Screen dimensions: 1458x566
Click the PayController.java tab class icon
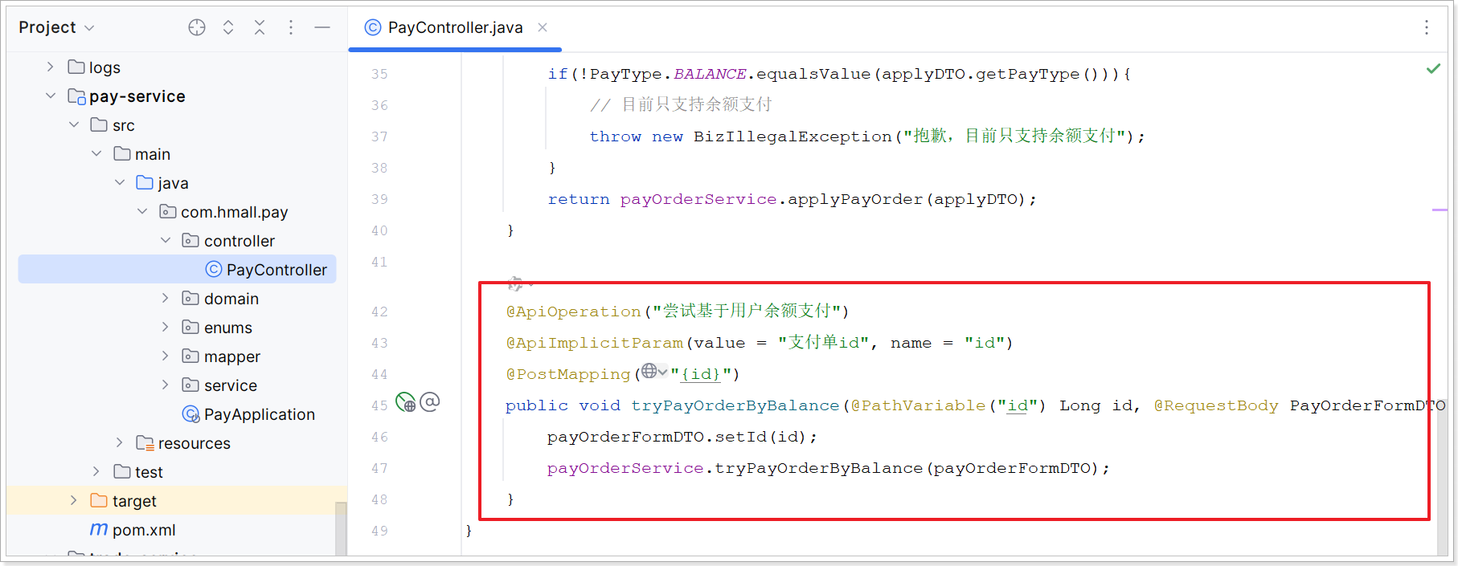(373, 27)
